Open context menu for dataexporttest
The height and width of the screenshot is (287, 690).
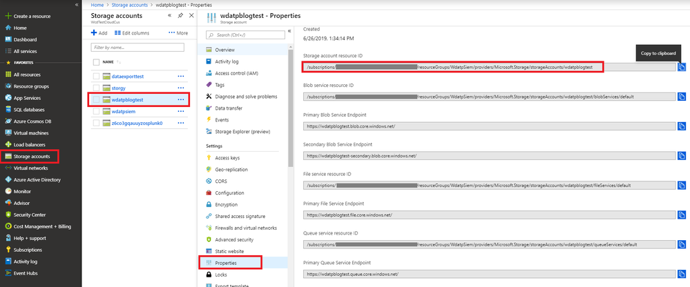tap(180, 77)
